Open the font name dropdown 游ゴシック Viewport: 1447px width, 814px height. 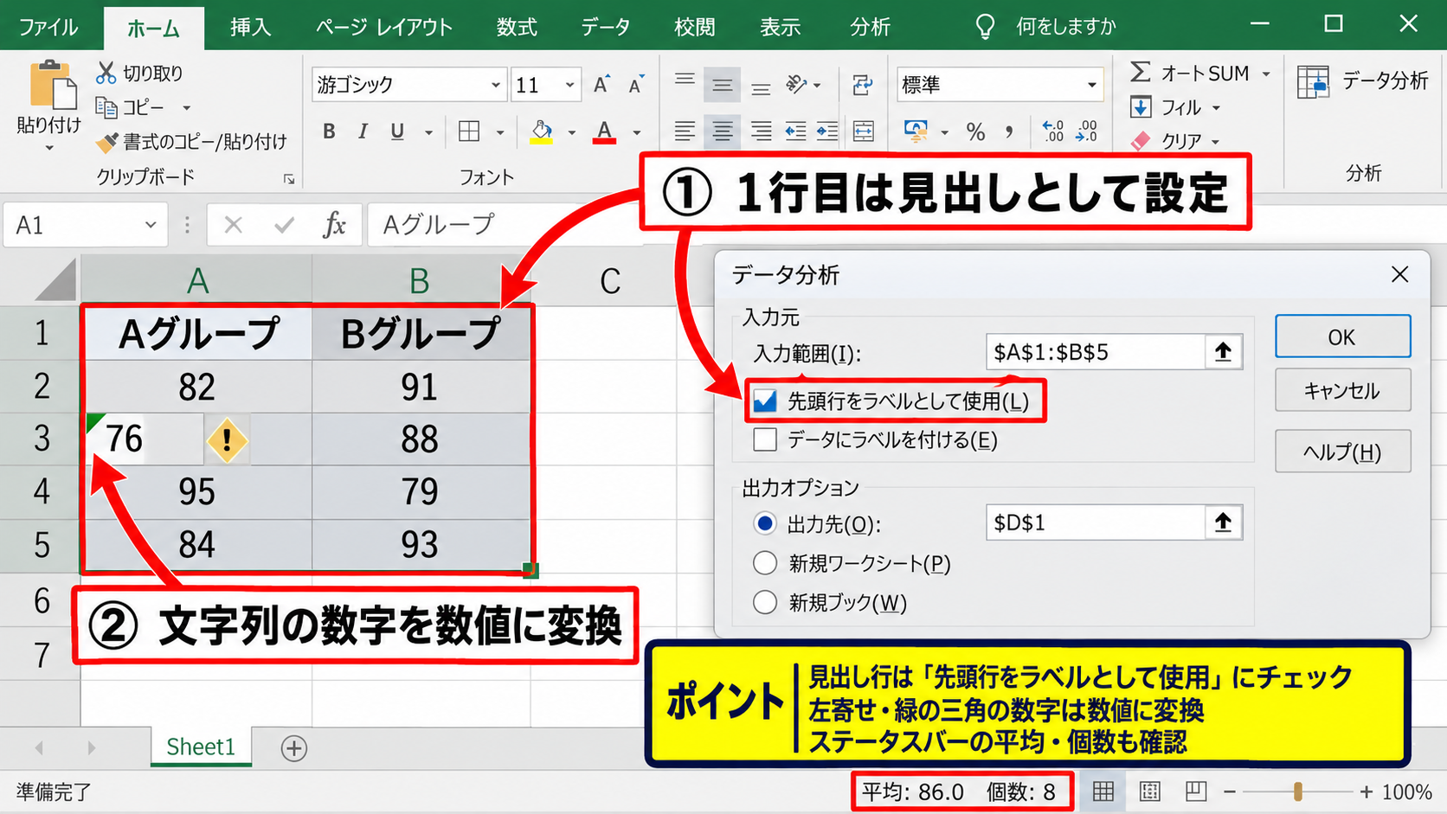495,85
